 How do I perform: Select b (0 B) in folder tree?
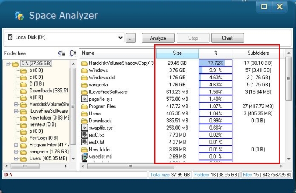pyautogui.click(x=36, y=70)
